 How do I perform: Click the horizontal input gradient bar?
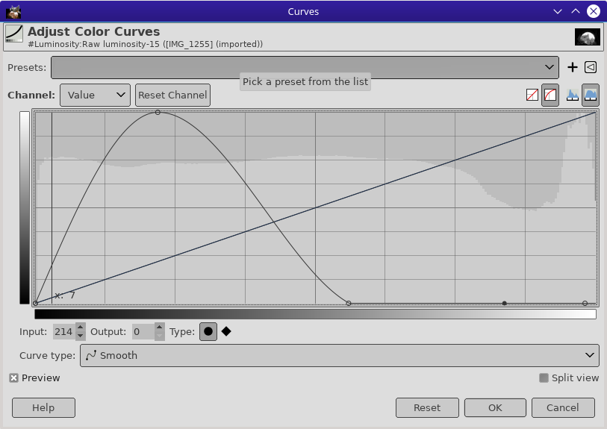(x=315, y=314)
